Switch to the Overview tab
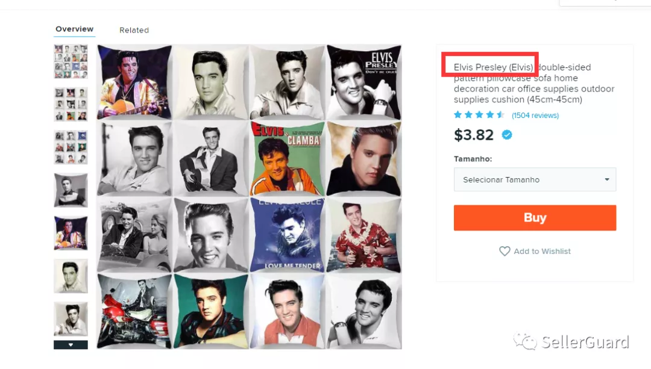 (74, 29)
